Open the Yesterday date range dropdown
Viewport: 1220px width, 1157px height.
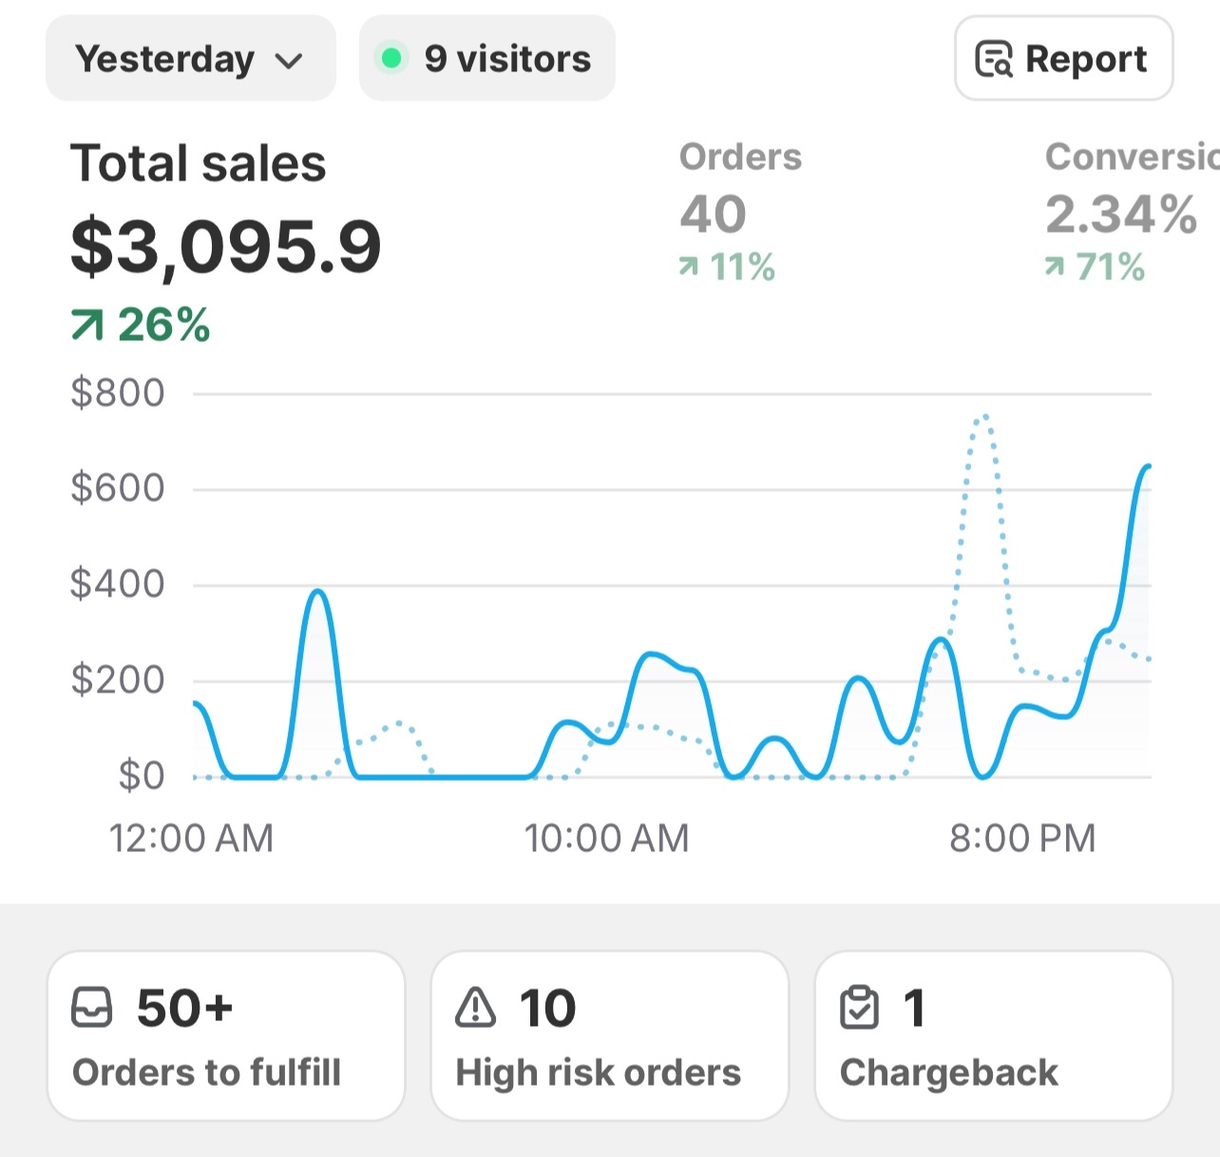tap(190, 59)
